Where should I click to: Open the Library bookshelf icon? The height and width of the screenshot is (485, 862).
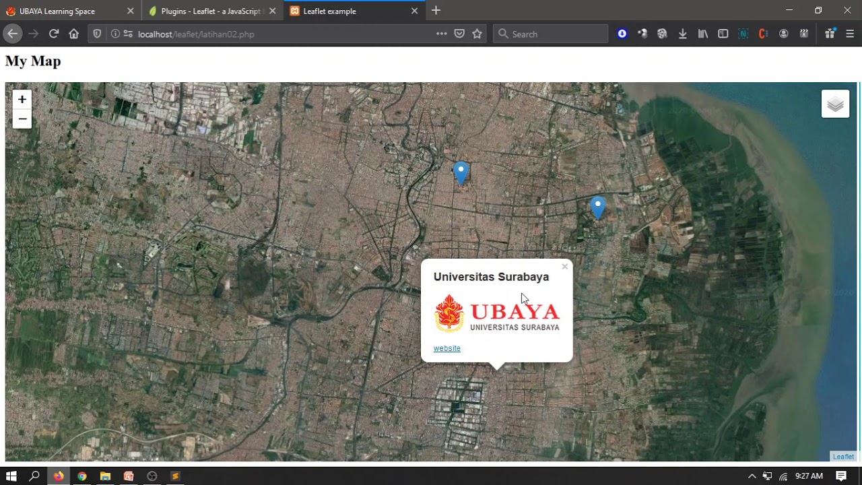(x=702, y=34)
